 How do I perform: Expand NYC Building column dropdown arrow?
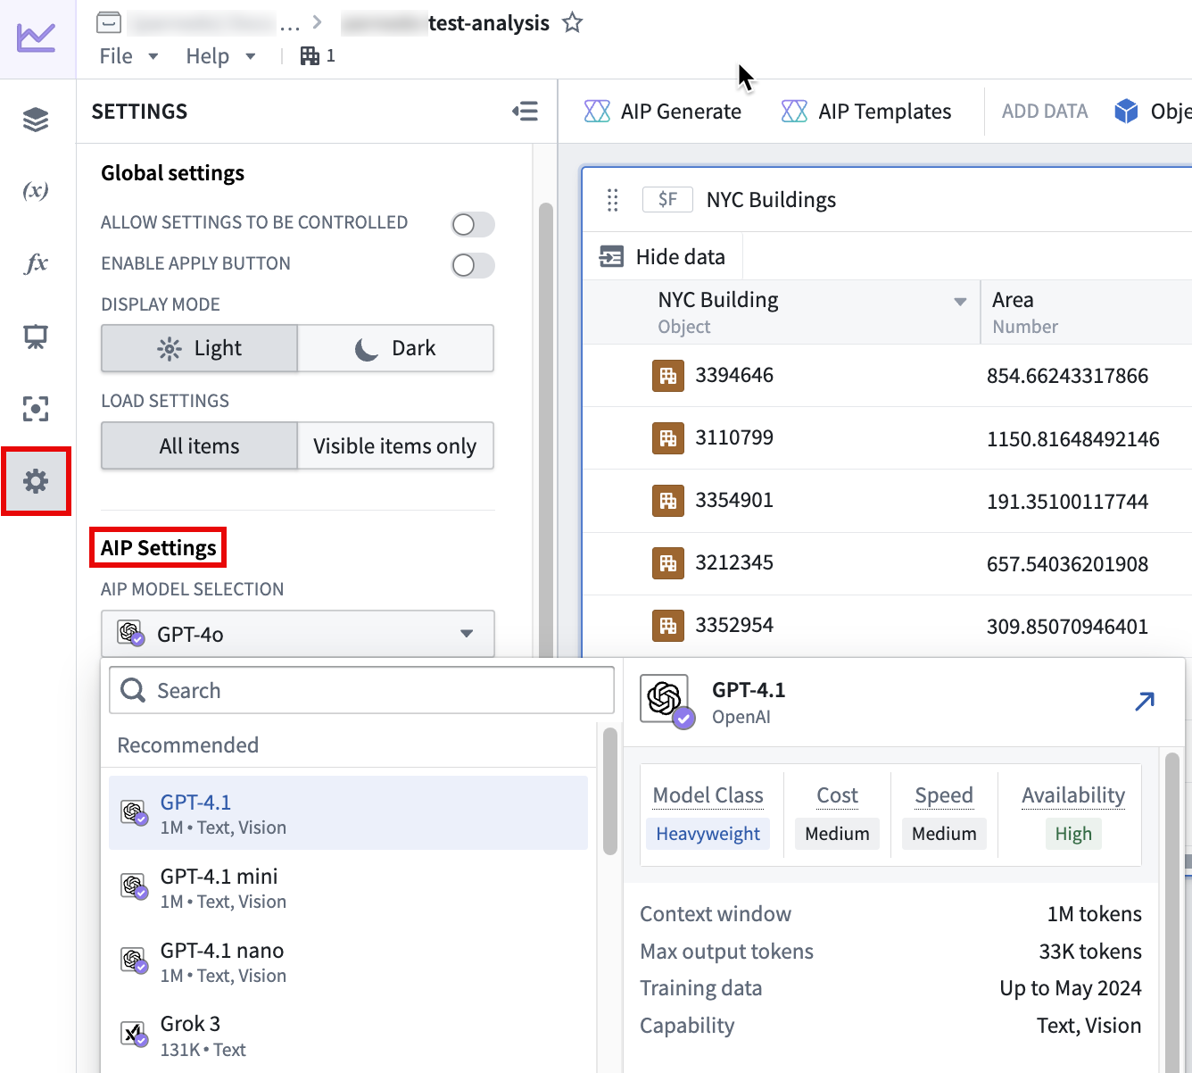click(x=960, y=302)
